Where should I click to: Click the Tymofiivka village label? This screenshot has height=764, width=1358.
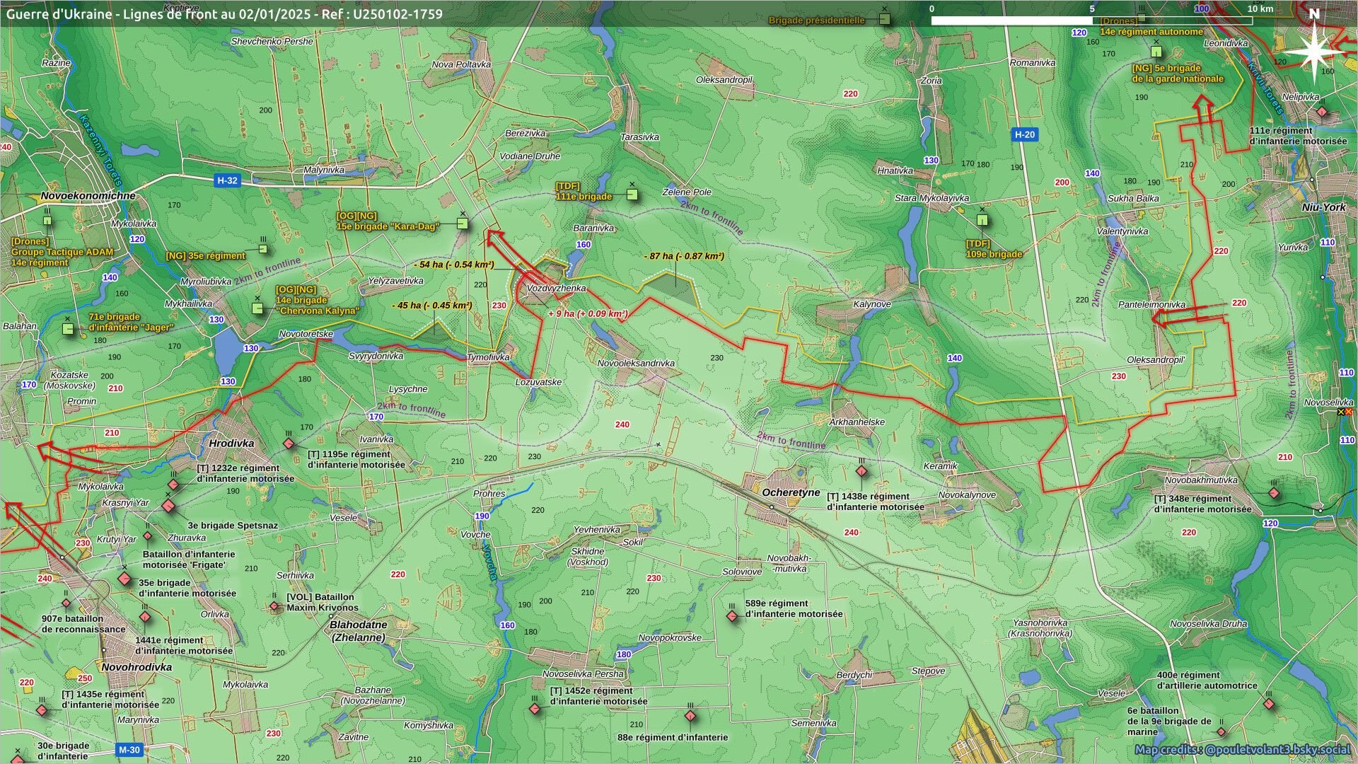tap(488, 357)
